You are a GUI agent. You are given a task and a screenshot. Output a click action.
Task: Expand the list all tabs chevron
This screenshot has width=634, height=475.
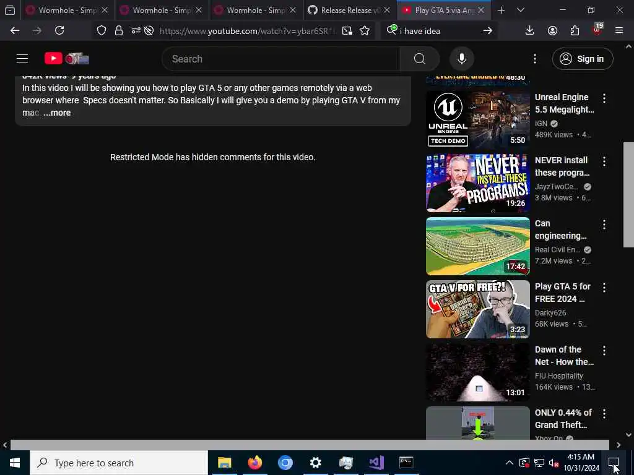(521, 10)
